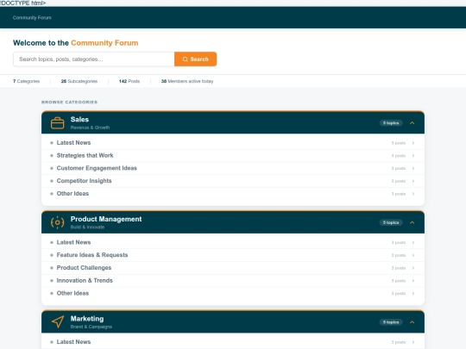The image size is (466, 349).
Task: Open Customer Engagement Ideas topic
Action: (x=233, y=168)
